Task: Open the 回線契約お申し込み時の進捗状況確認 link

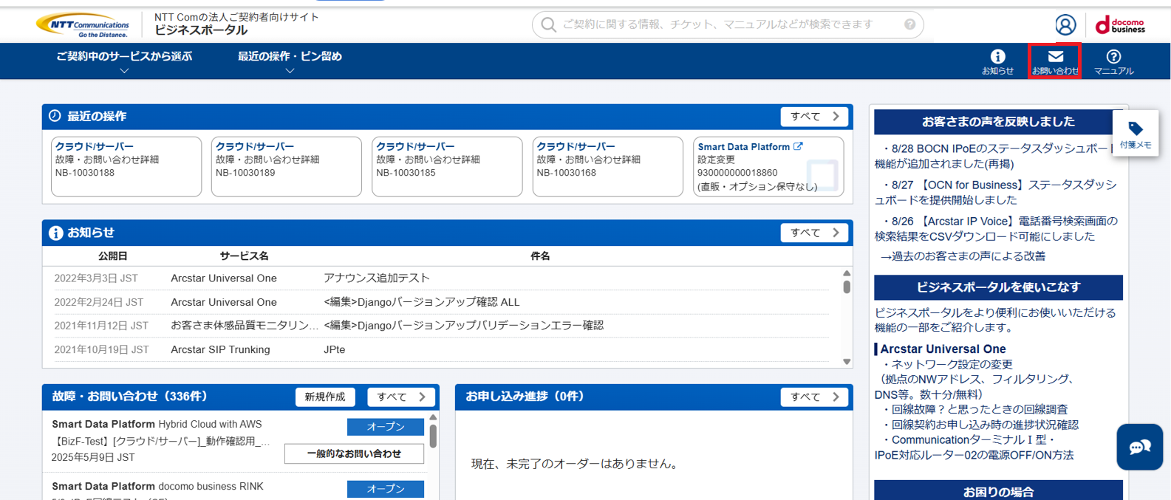Action: point(985,425)
